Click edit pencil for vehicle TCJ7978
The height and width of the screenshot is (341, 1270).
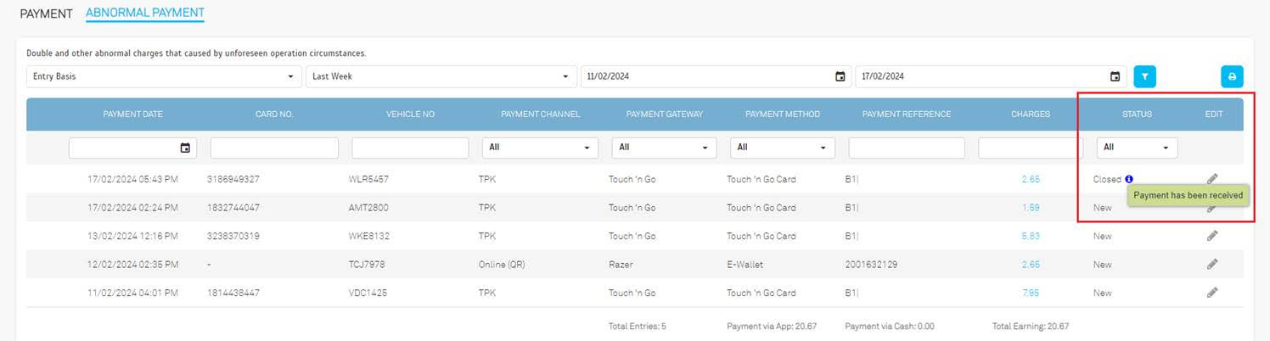point(1212,265)
